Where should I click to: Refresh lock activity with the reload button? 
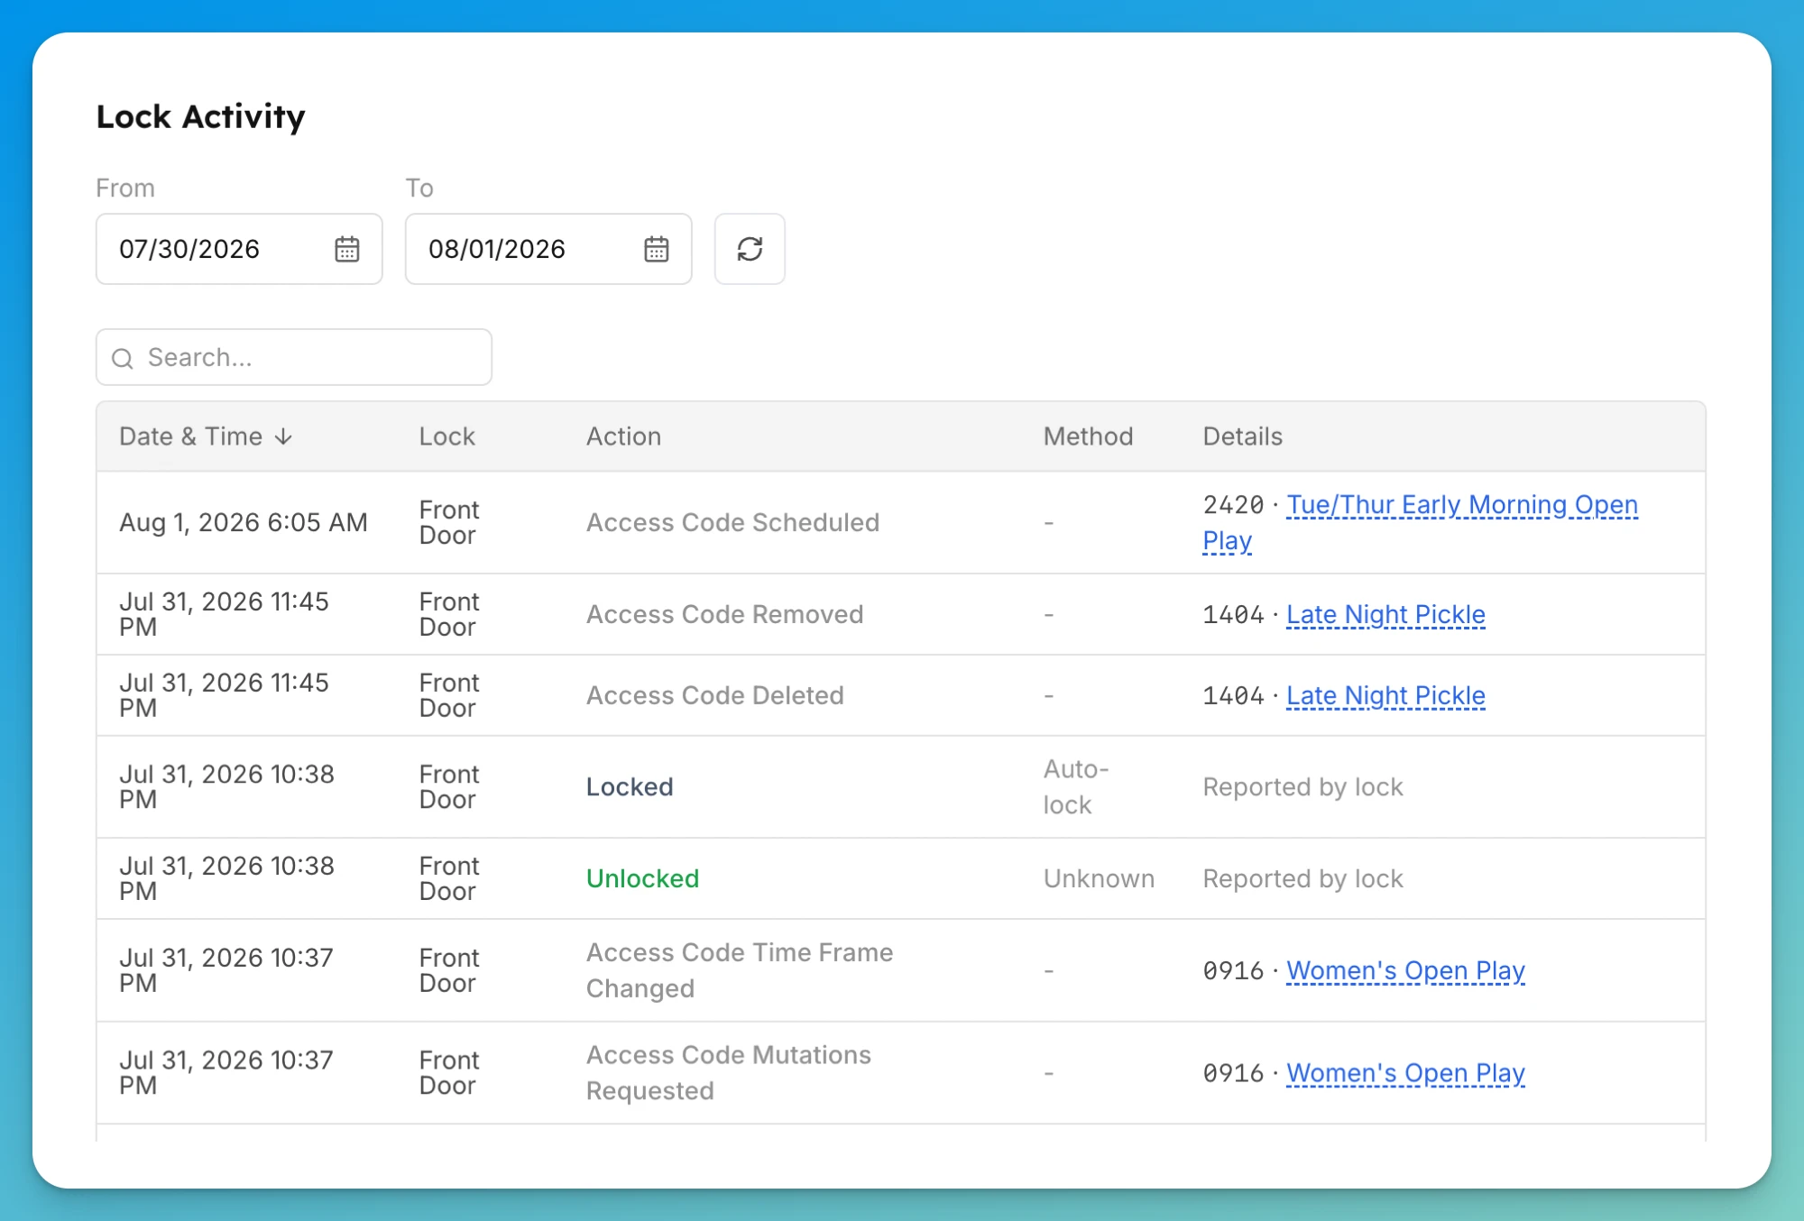pyautogui.click(x=750, y=249)
